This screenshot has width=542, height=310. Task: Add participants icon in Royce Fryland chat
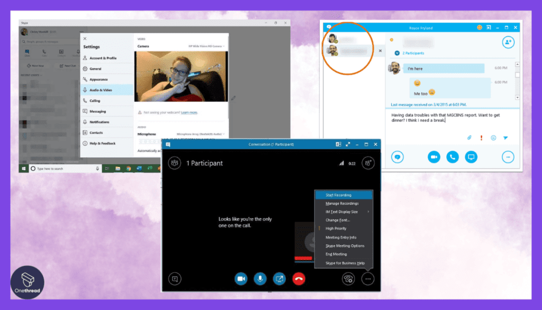pos(508,42)
